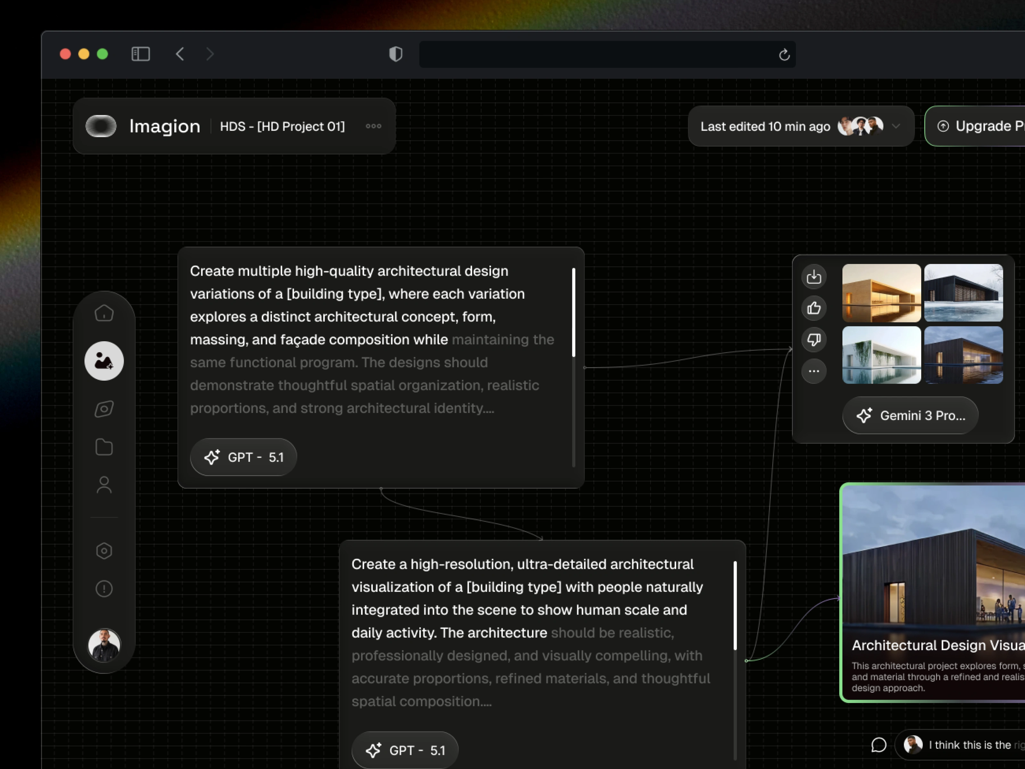Open the Gemini 3 Pro model selector
This screenshot has height=769, width=1025.
(910, 416)
